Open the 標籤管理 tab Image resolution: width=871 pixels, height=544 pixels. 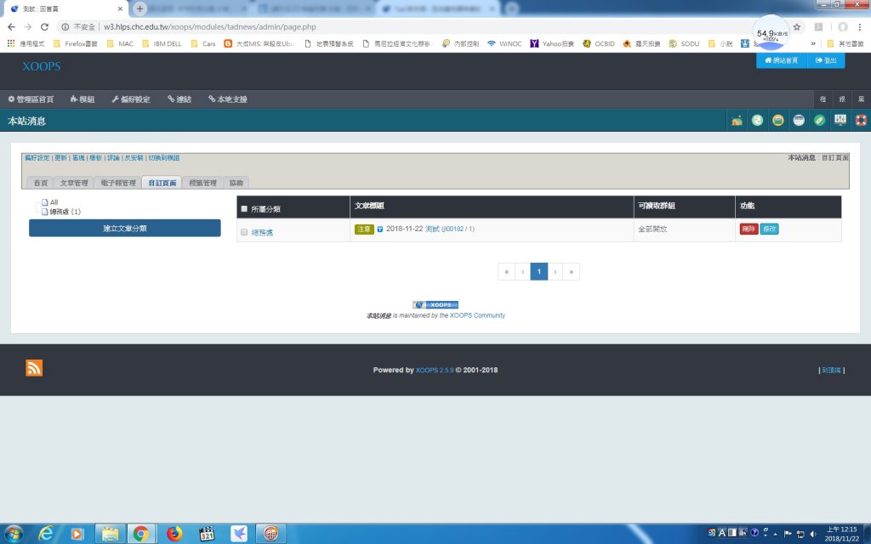[202, 183]
